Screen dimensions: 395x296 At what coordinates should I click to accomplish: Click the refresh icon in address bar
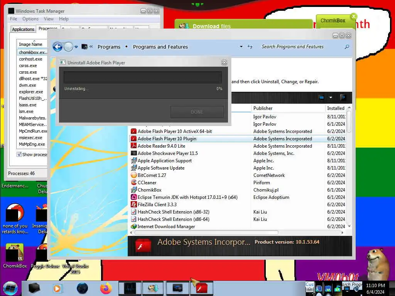tap(250, 47)
